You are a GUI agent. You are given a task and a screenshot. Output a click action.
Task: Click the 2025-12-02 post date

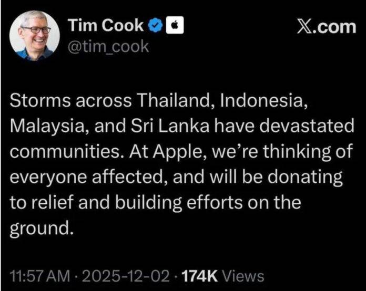[x=125, y=276]
